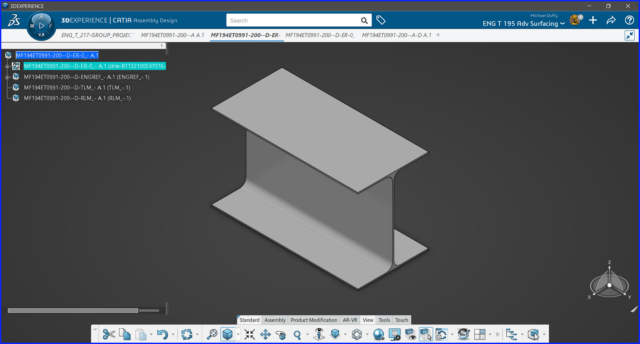Select the blue cube view mode icon
The width and height of the screenshot is (640, 344).
click(228, 334)
